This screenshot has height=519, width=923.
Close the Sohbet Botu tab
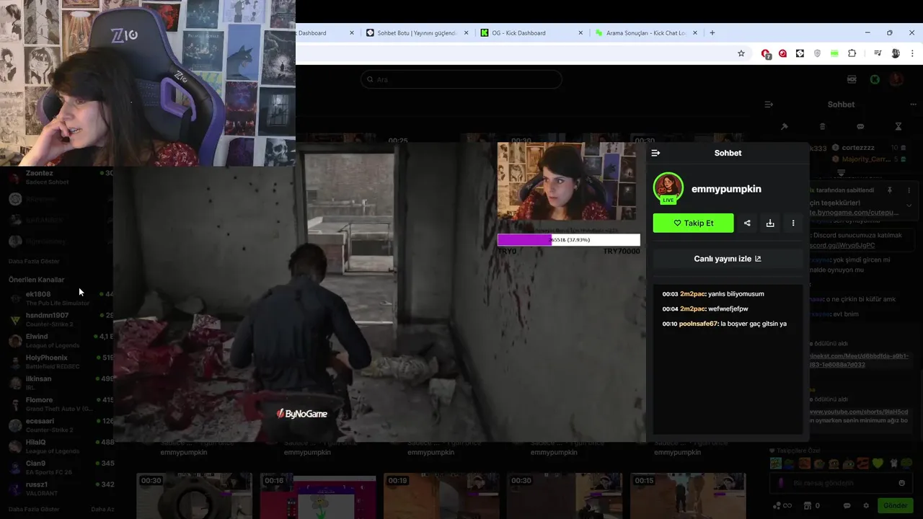tap(467, 33)
